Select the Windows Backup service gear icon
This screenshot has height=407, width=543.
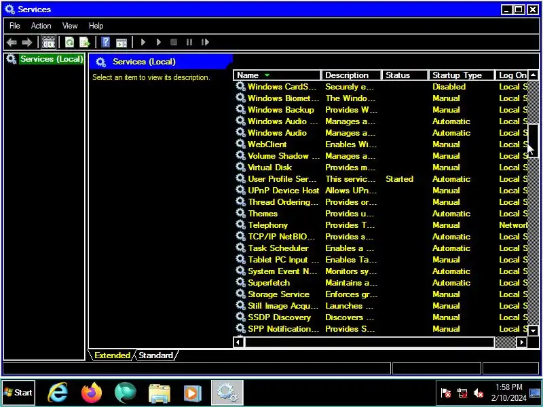click(x=240, y=109)
